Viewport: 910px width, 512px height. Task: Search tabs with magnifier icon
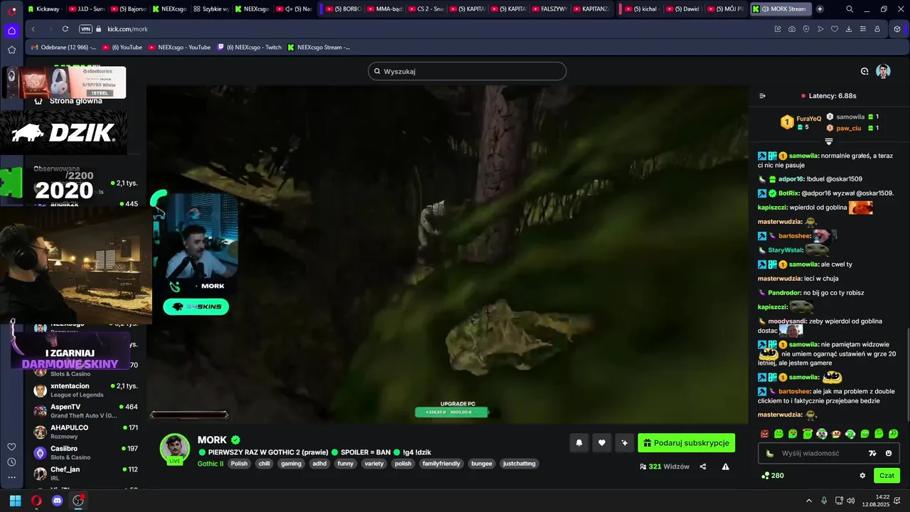click(x=850, y=9)
